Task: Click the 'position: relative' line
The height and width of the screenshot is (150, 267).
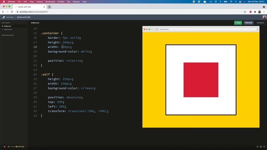Action: tap(65, 61)
